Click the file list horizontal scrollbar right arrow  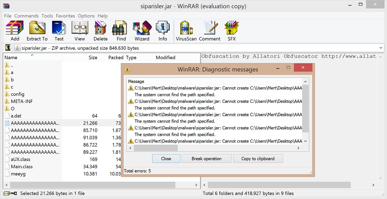coord(196,185)
